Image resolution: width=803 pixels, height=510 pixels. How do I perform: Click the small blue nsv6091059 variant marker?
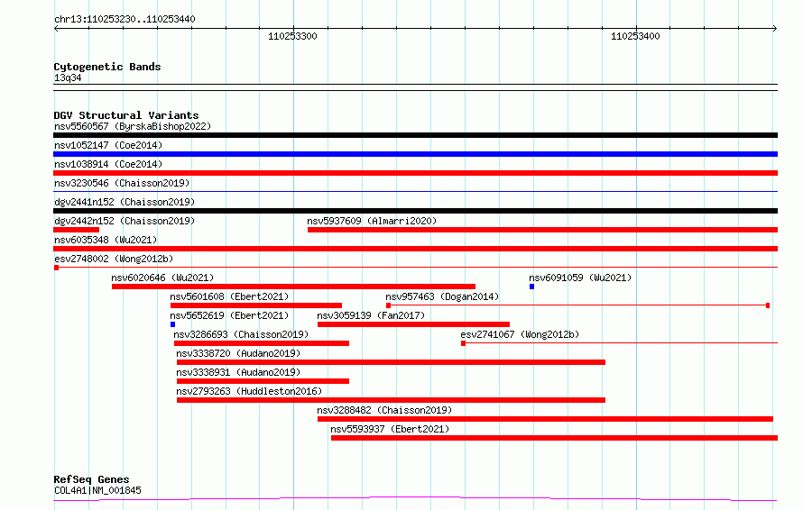pos(531,287)
